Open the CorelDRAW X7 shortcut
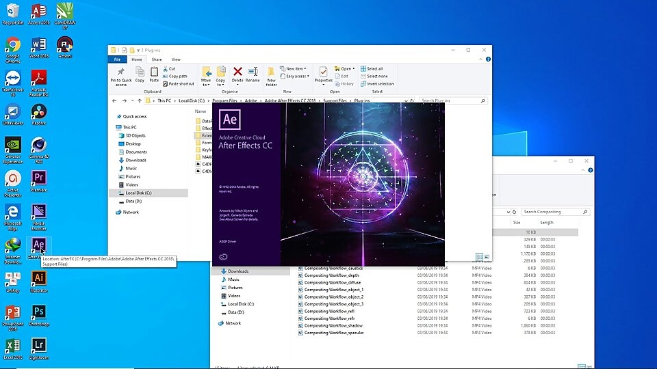This screenshot has height=369, width=657. click(65, 16)
